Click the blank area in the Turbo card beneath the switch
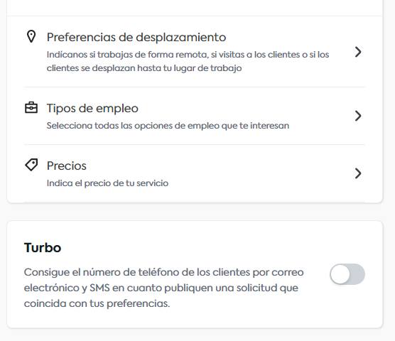The height and width of the screenshot is (341, 395). click(x=347, y=306)
